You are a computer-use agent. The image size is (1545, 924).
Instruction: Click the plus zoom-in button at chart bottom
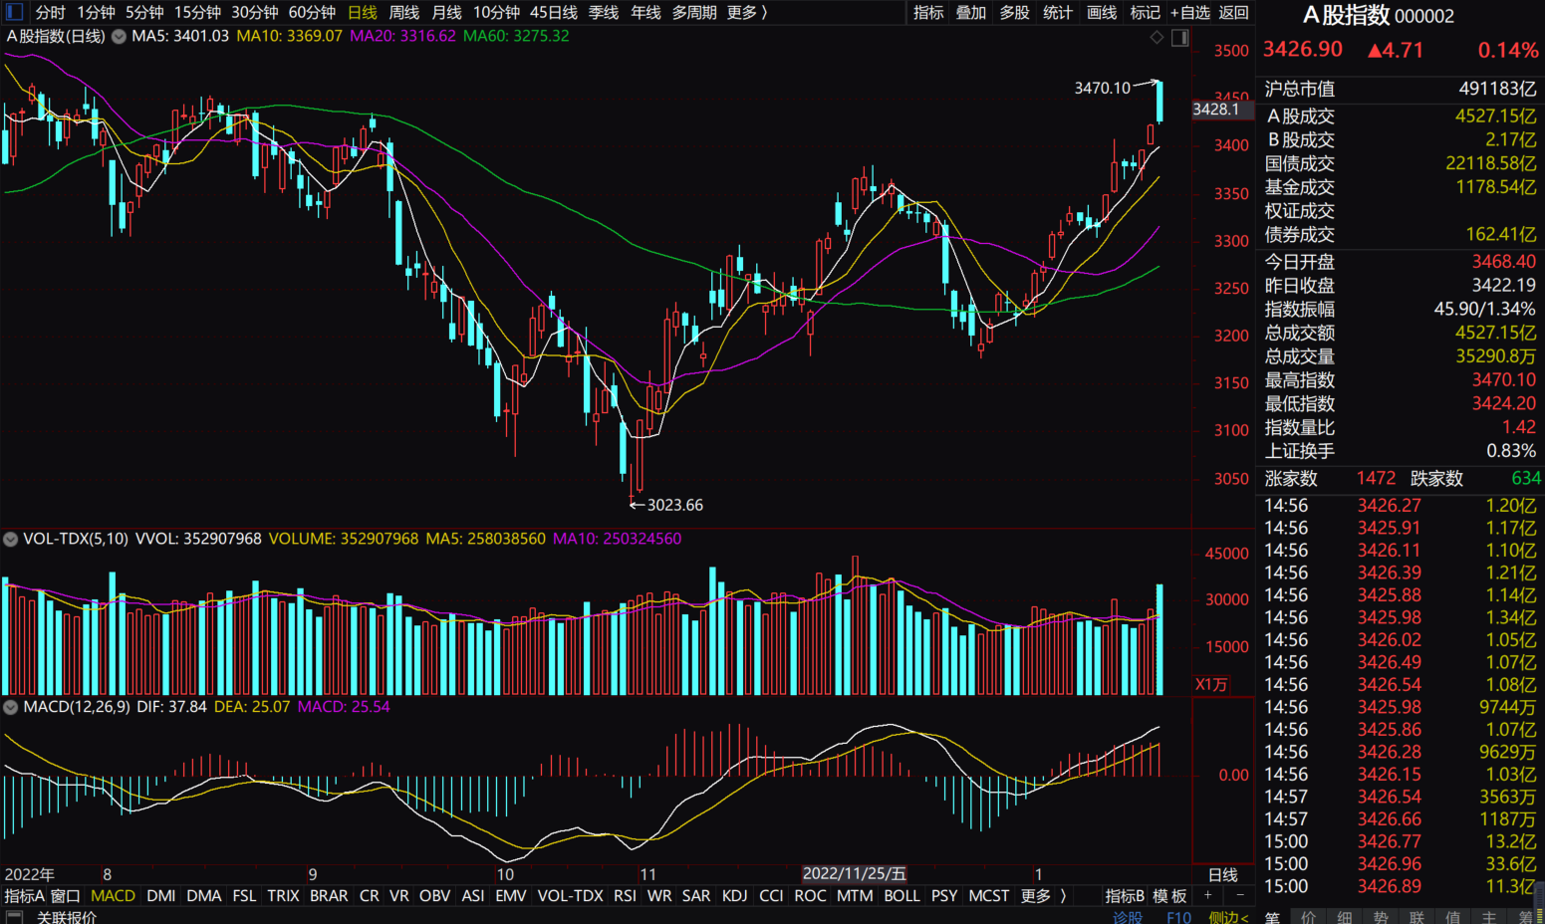pyautogui.click(x=1207, y=895)
